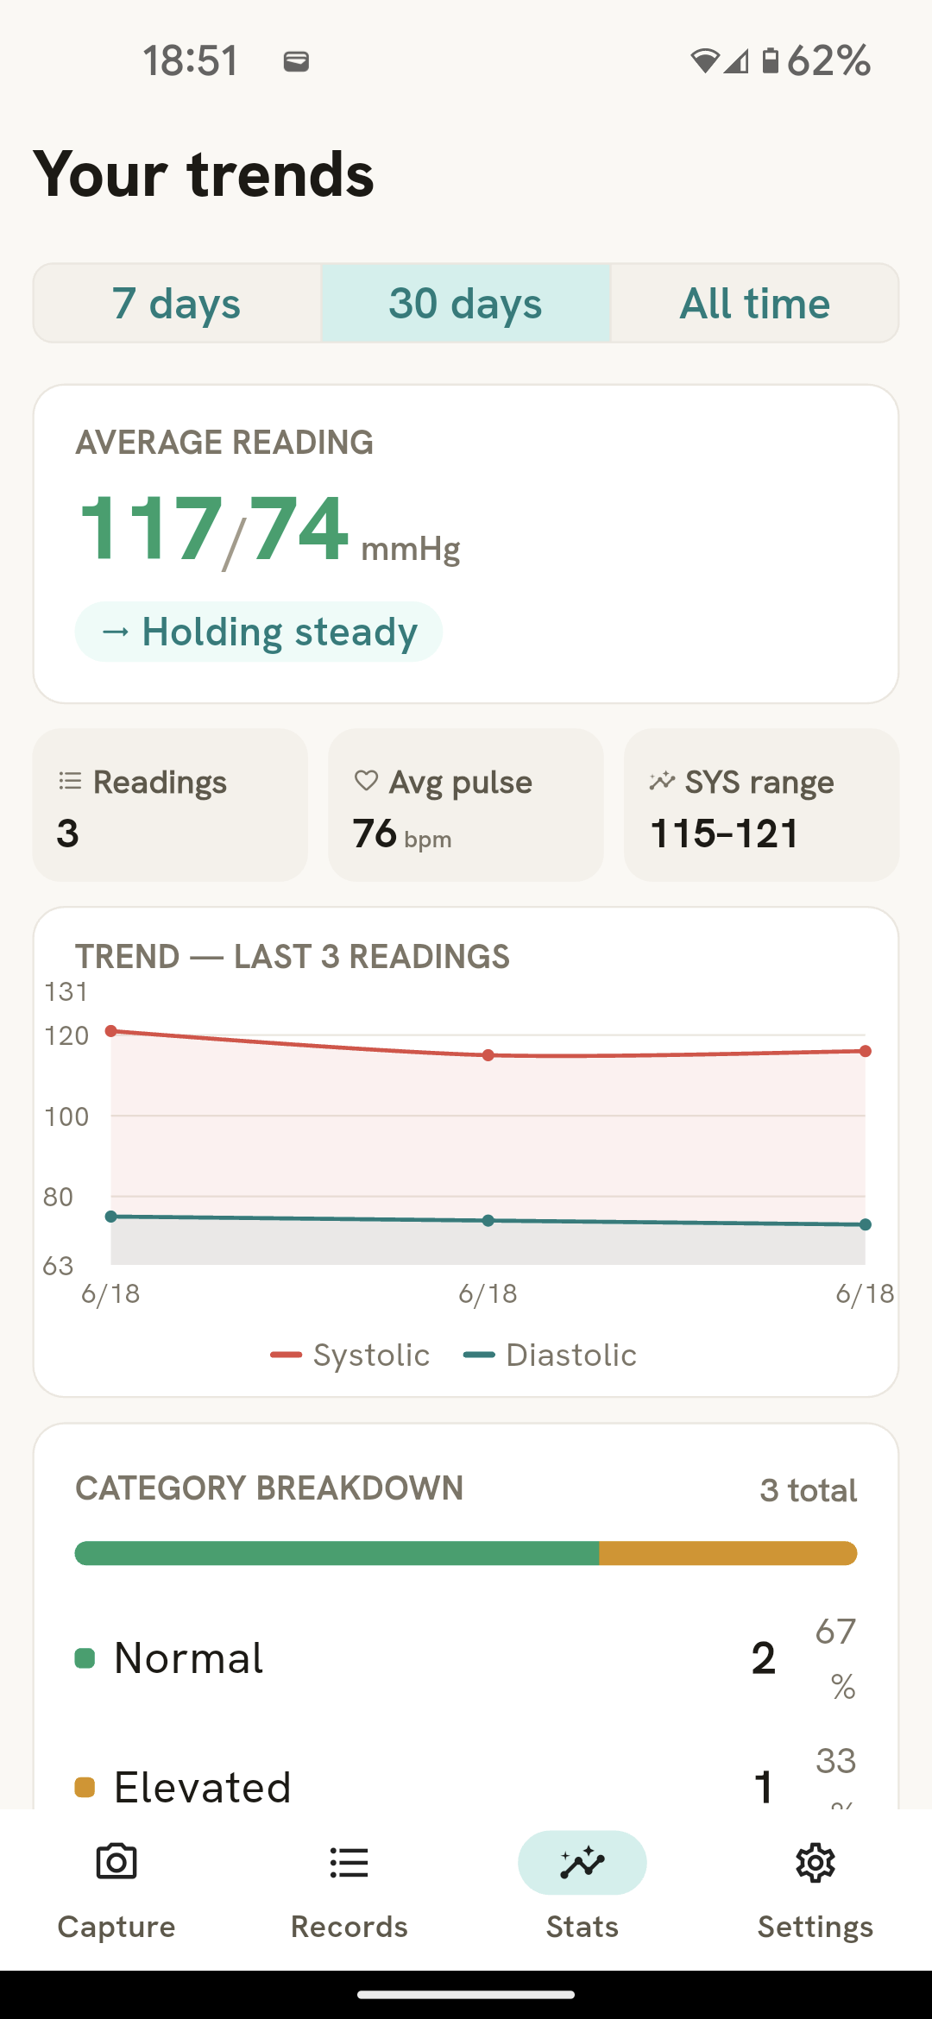Select the last diastolic data point
Screen dimensions: 932x2019
866,1224
